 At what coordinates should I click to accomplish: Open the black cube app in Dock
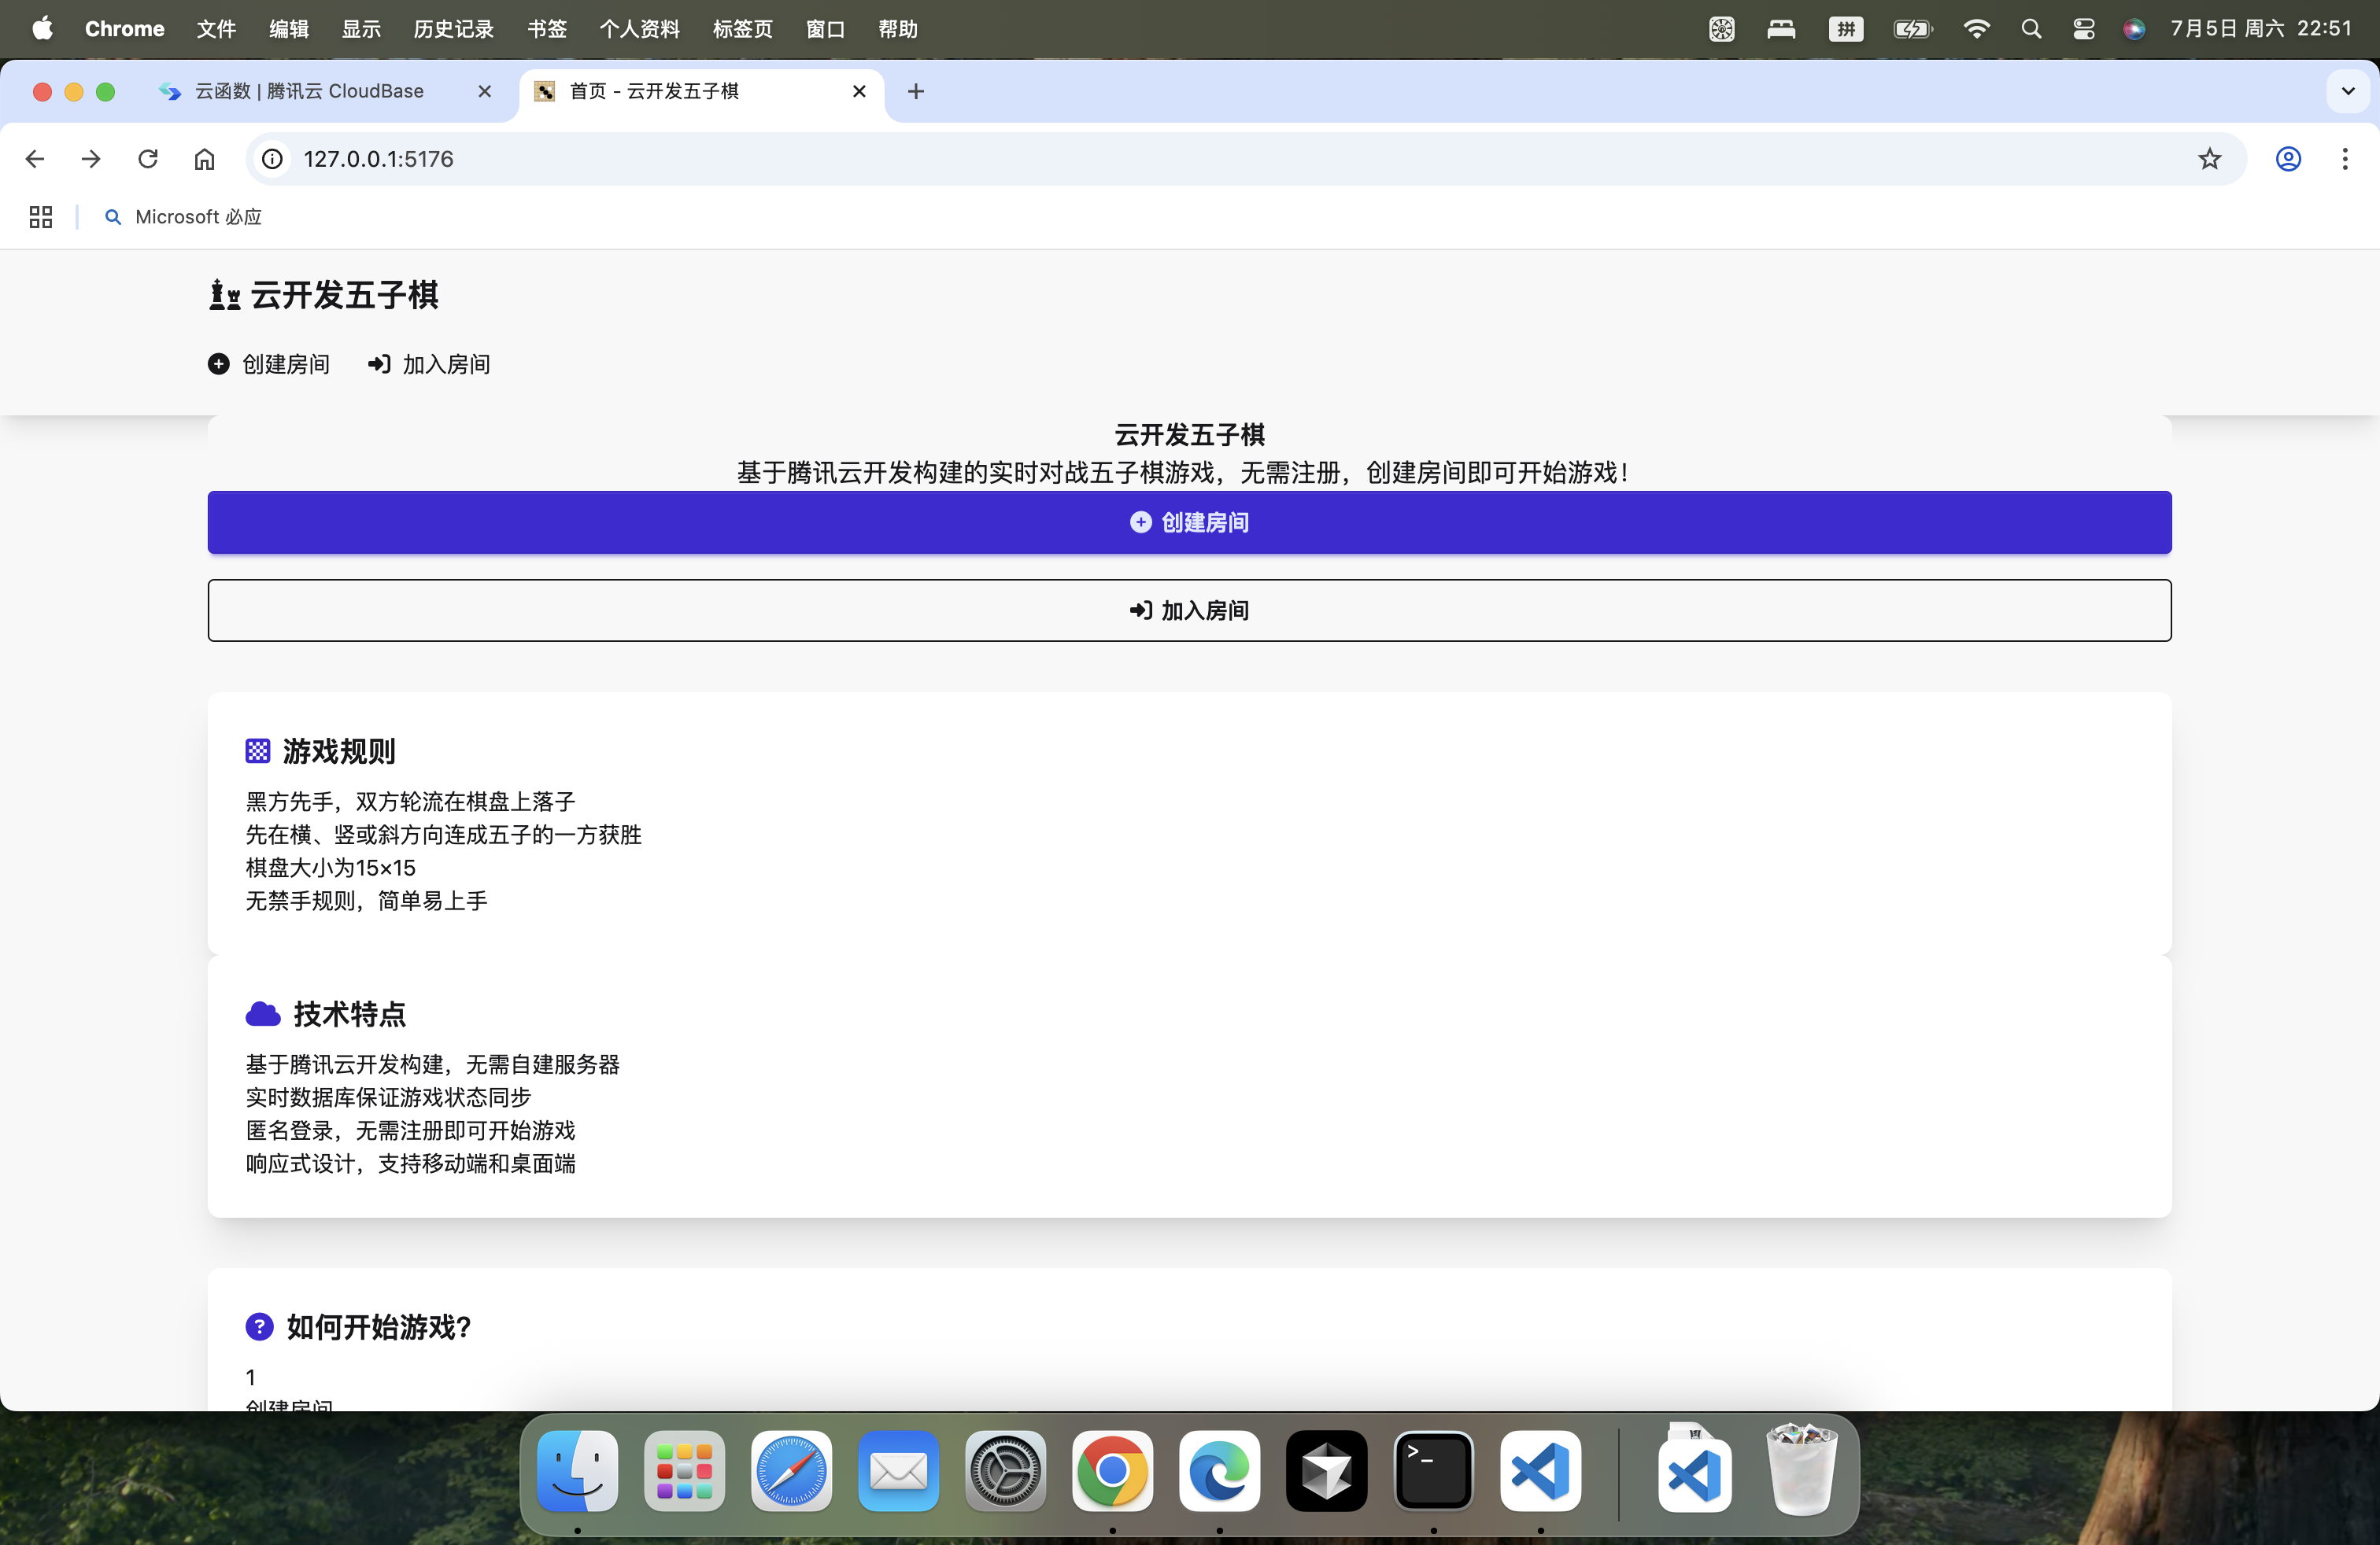(1327, 1471)
